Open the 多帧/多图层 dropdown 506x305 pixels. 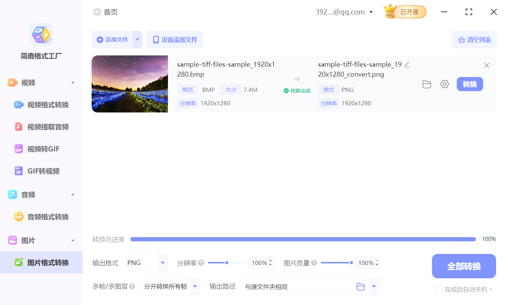click(x=194, y=286)
